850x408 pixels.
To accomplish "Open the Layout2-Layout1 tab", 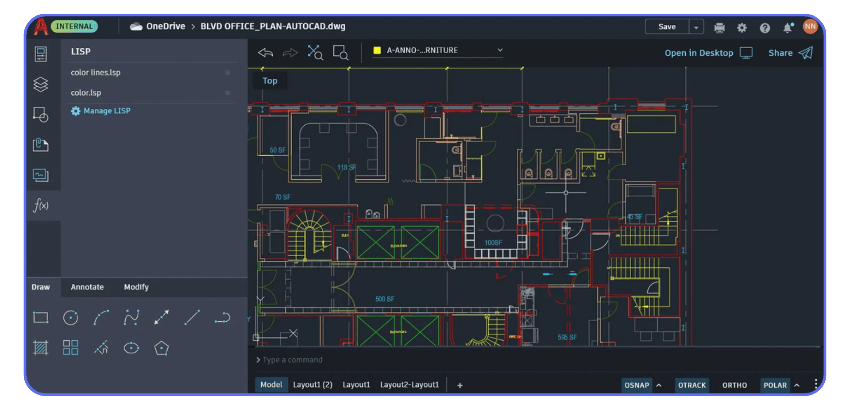I will click(x=409, y=385).
